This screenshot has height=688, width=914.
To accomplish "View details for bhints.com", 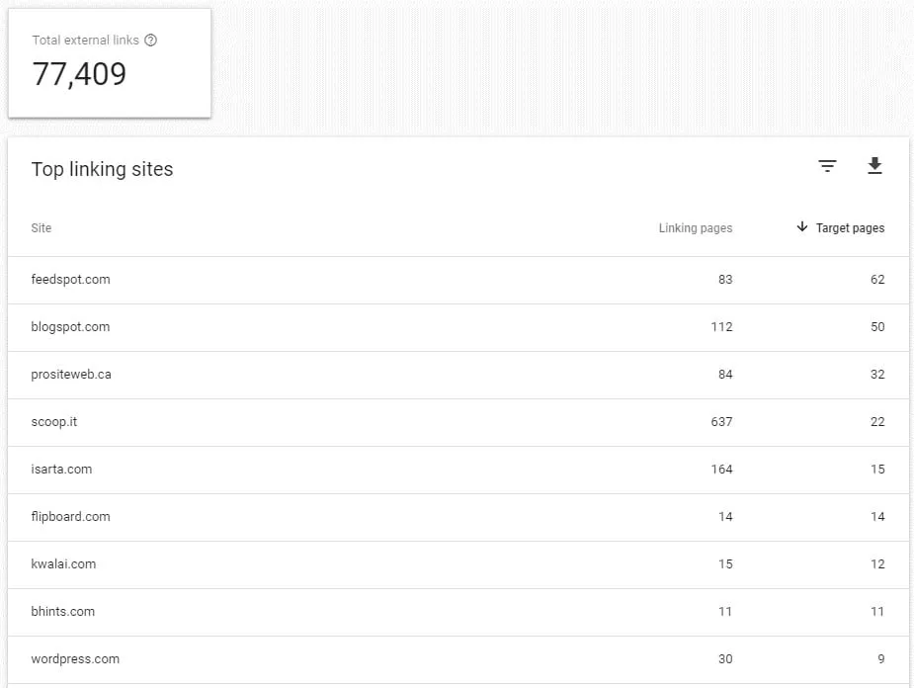I will (x=62, y=611).
